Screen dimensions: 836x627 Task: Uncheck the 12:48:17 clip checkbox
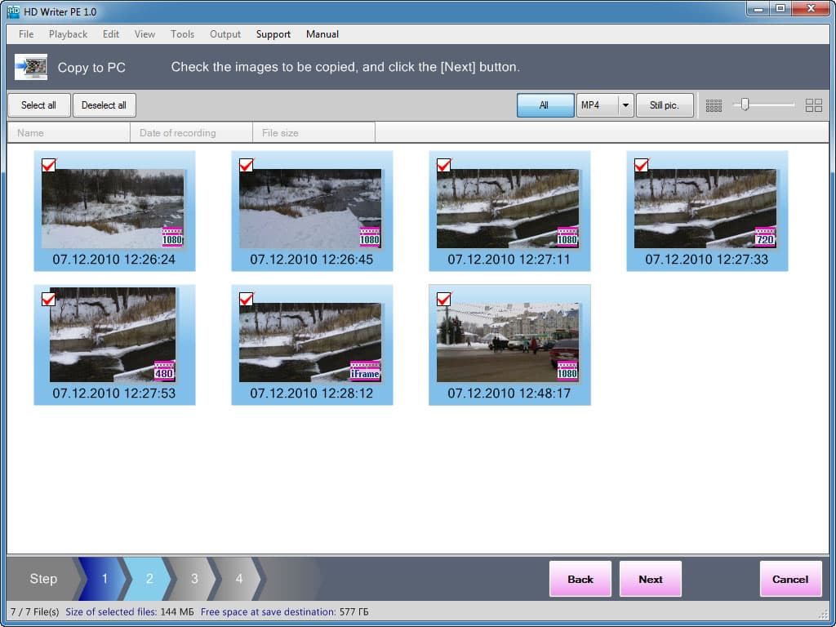coord(443,299)
